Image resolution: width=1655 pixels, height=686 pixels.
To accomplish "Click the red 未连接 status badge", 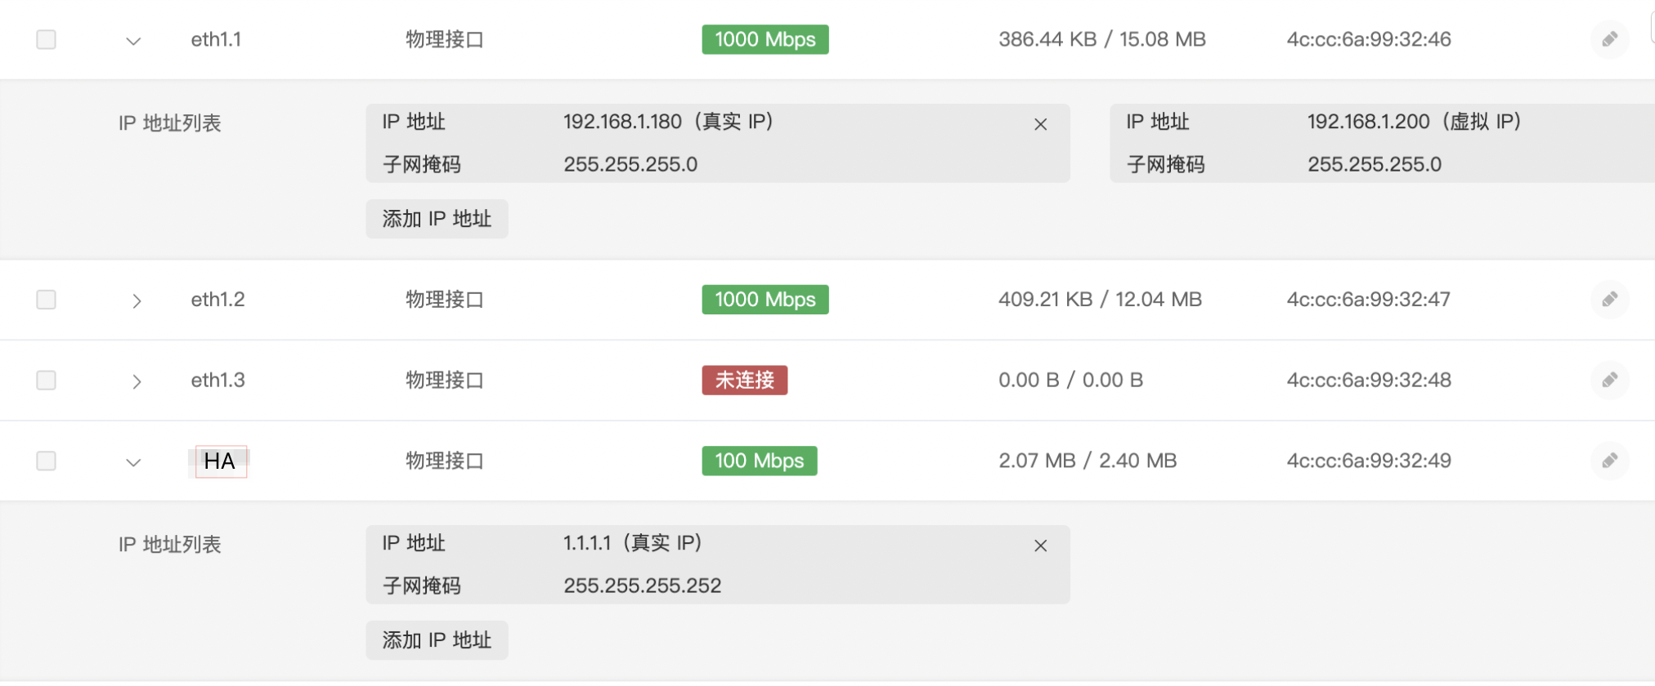I will coord(744,380).
